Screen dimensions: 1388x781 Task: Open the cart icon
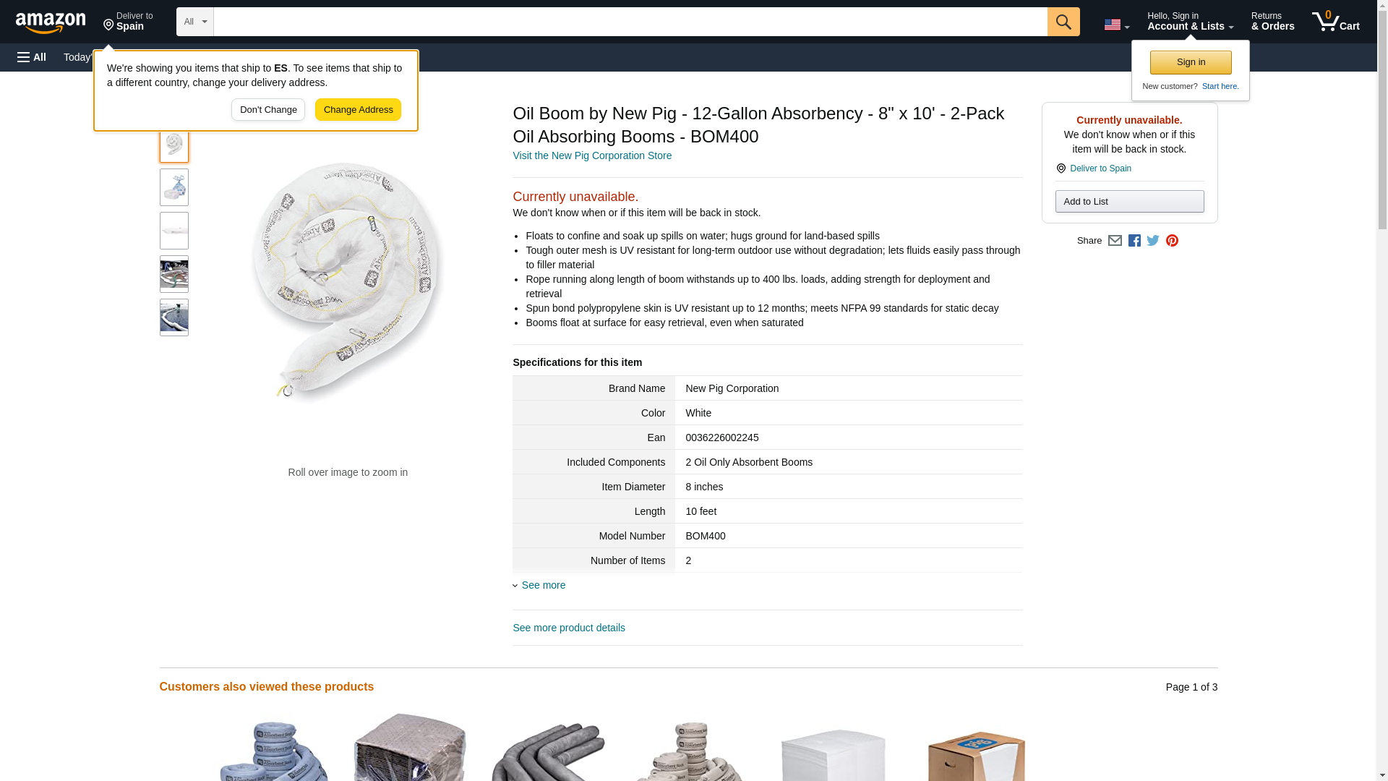tap(1335, 21)
